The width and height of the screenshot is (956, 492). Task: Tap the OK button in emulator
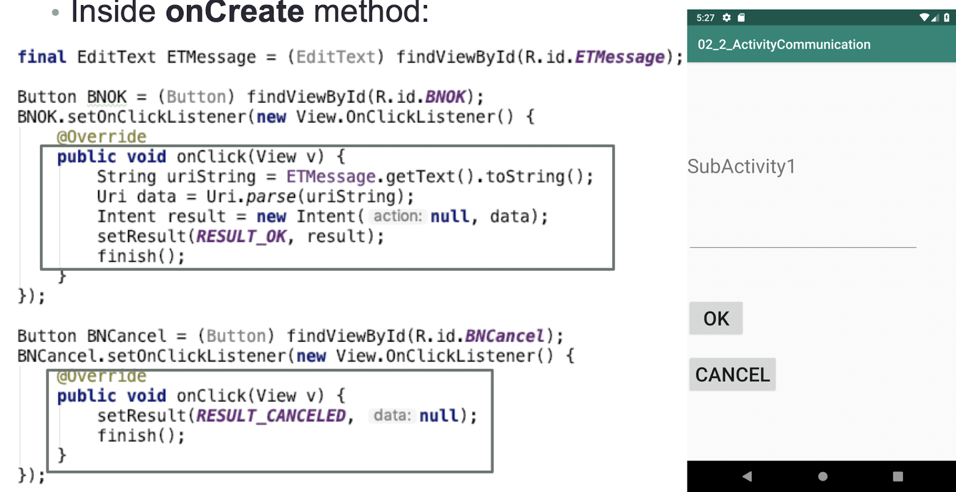716,319
